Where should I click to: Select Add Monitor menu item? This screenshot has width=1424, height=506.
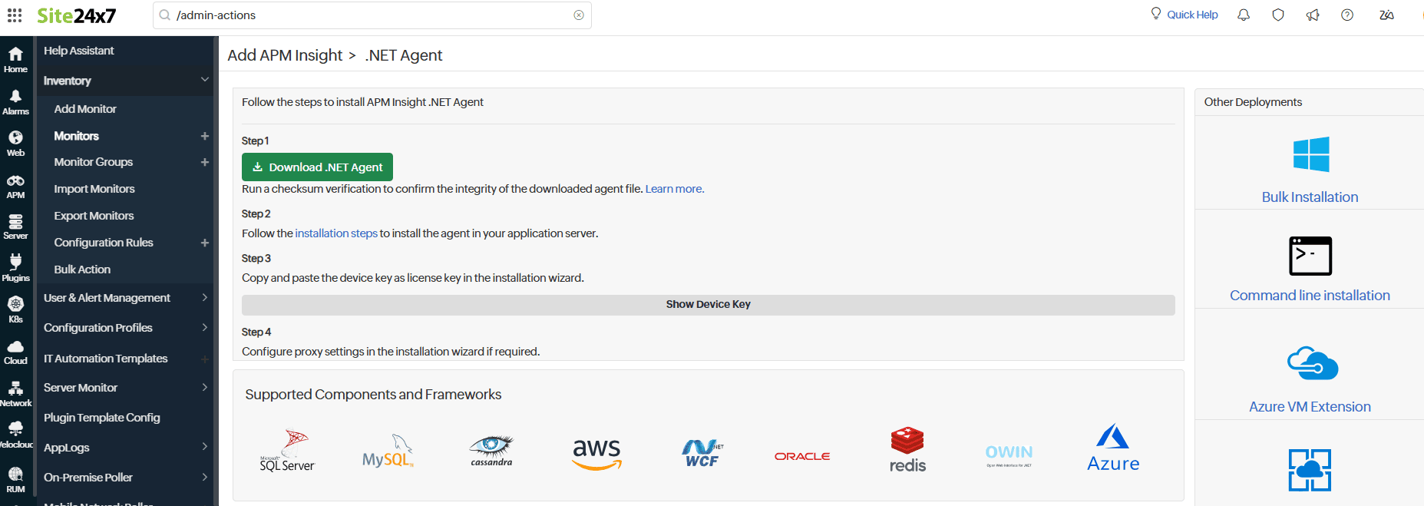85,109
